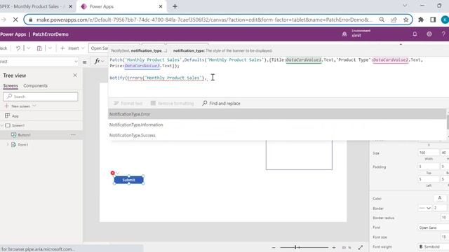Open browser zoom magnifier in address bar
The image size is (449, 252).
tap(382, 20)
